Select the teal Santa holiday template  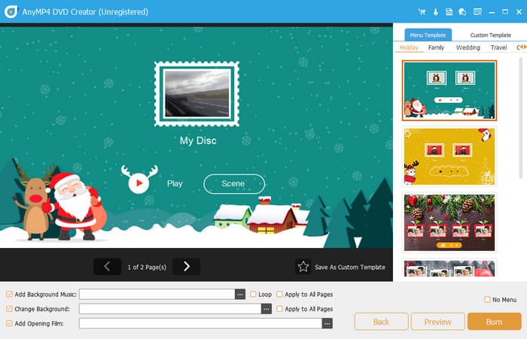(449, 91)
